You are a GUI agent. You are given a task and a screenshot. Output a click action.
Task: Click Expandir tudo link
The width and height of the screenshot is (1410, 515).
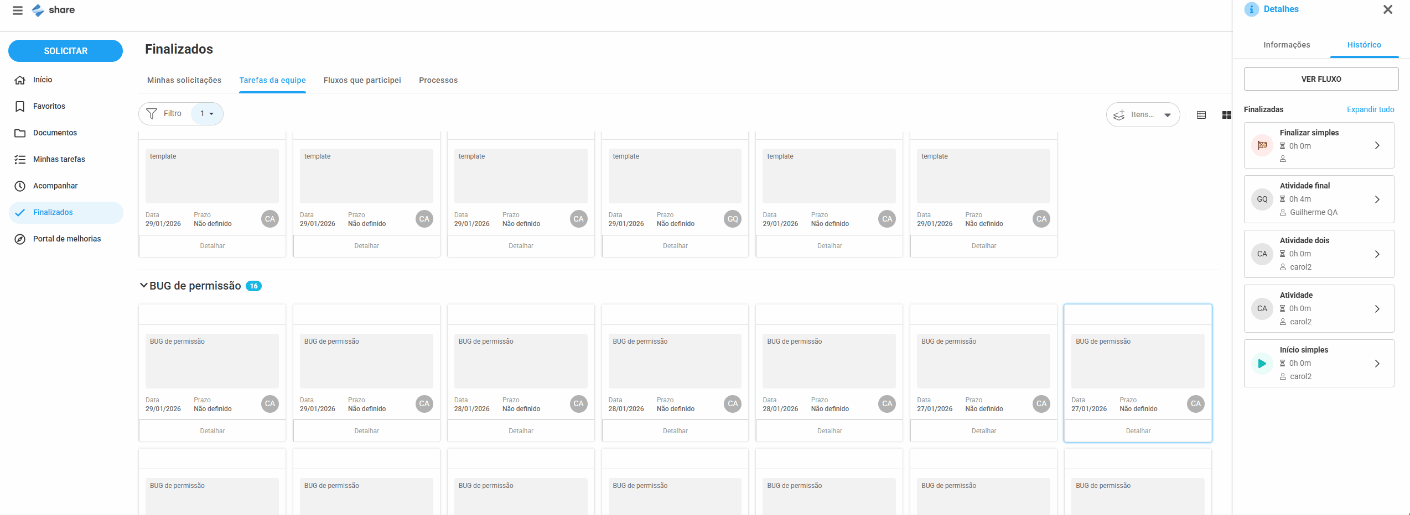(1370, 109)
